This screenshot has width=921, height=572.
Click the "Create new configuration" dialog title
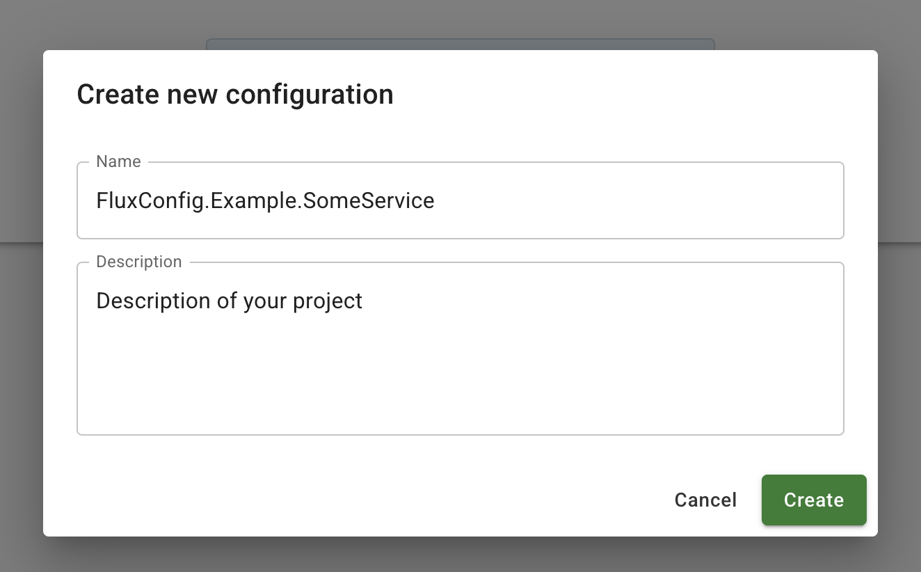[x=235, y=94]
